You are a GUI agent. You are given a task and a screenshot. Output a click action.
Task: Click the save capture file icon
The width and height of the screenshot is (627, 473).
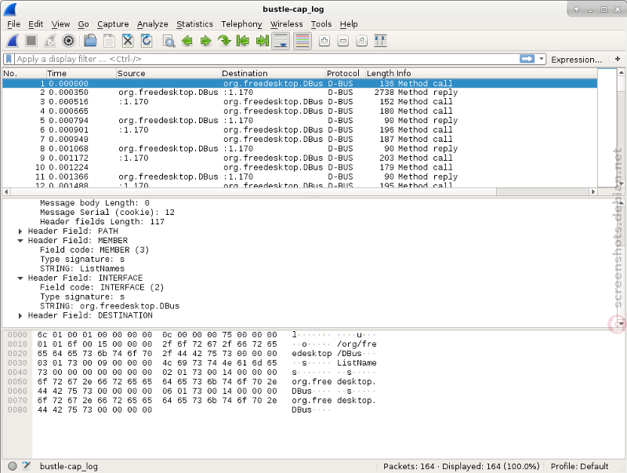click(109, 41)
